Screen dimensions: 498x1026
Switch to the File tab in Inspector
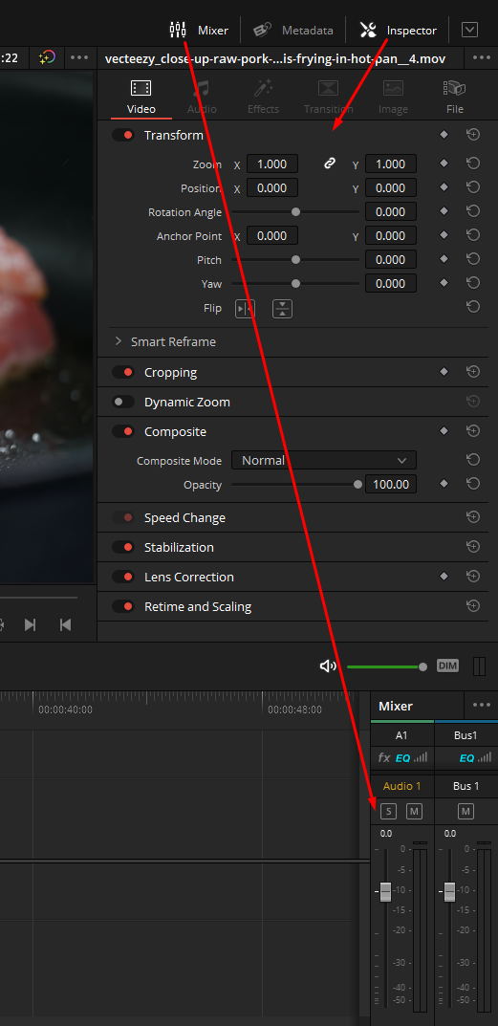454,97
